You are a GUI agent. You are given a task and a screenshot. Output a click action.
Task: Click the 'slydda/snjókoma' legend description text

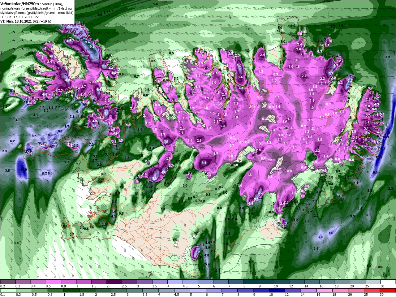(12, 12)
